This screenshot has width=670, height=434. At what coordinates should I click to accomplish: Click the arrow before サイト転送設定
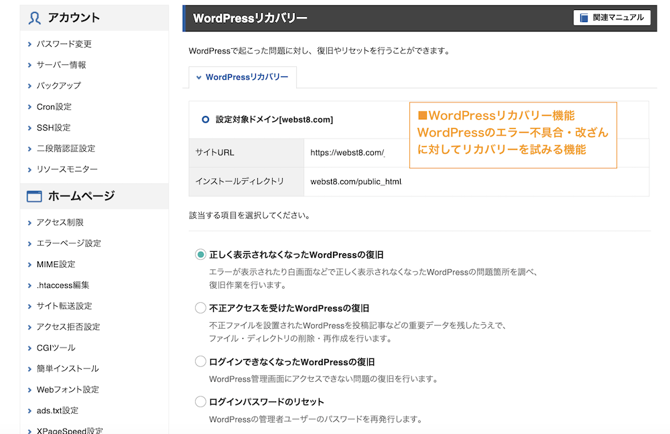click(x=29, y=306)
